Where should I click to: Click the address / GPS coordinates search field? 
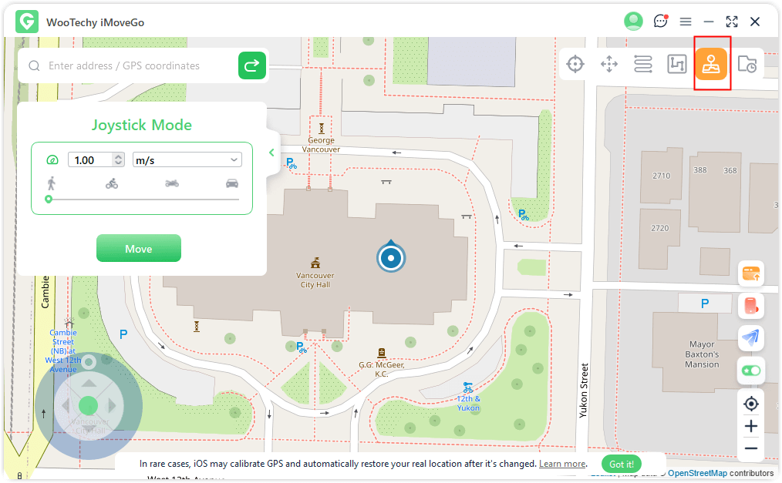(x=139, y=66)
